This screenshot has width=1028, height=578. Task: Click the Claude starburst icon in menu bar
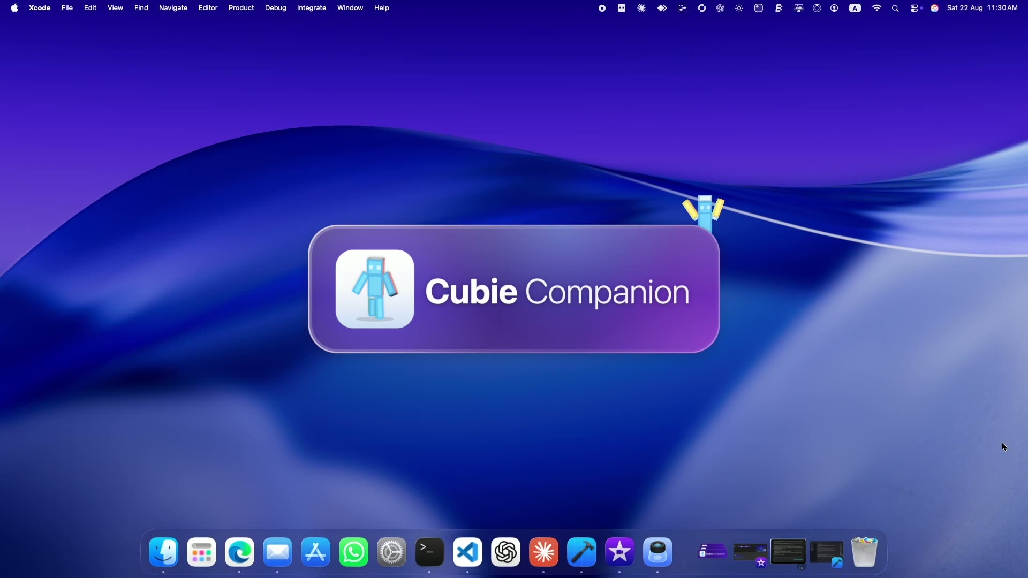click(641, 8)
